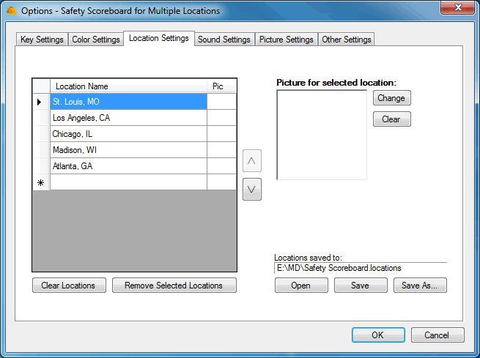Click the empty new row name cell
Screen dimensions: 480x358
tap(128, 182)
